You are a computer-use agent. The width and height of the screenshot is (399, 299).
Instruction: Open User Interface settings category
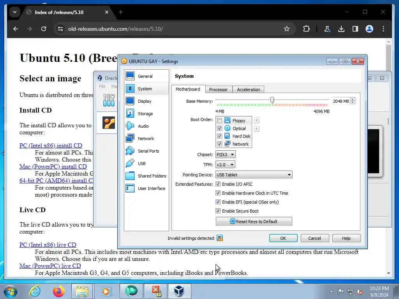[147, 188]
